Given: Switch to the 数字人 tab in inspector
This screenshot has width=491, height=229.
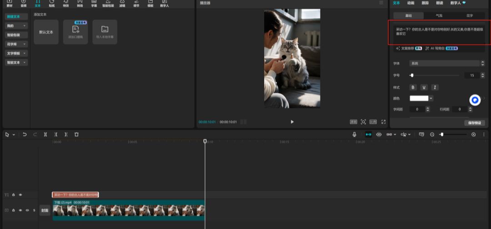Looking at the screenshot, I should point(458,3).
